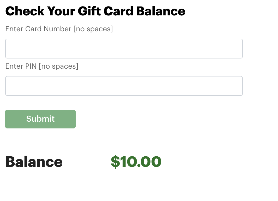Click the "Check Your Gift Card Balance" heading
The image size is (278, 201).
coord(95,11)
